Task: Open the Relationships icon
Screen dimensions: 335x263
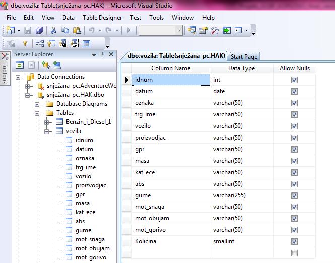Action: (x=40, y=43)
